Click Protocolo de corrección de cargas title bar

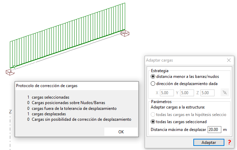click(x=77, y=86)
